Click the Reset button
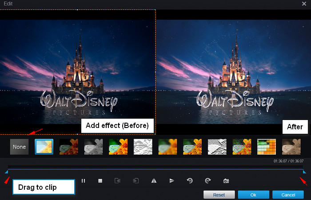 (219, 195)
